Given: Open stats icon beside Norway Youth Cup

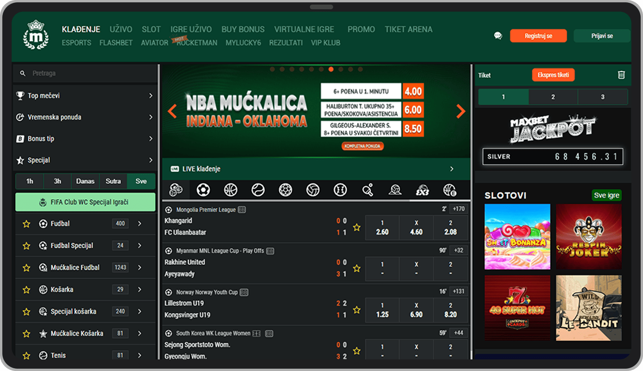Looking at the screenshot, I should [244, 292].
